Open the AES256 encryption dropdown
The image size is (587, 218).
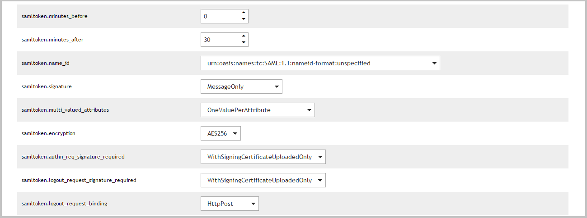coord(221,133)
